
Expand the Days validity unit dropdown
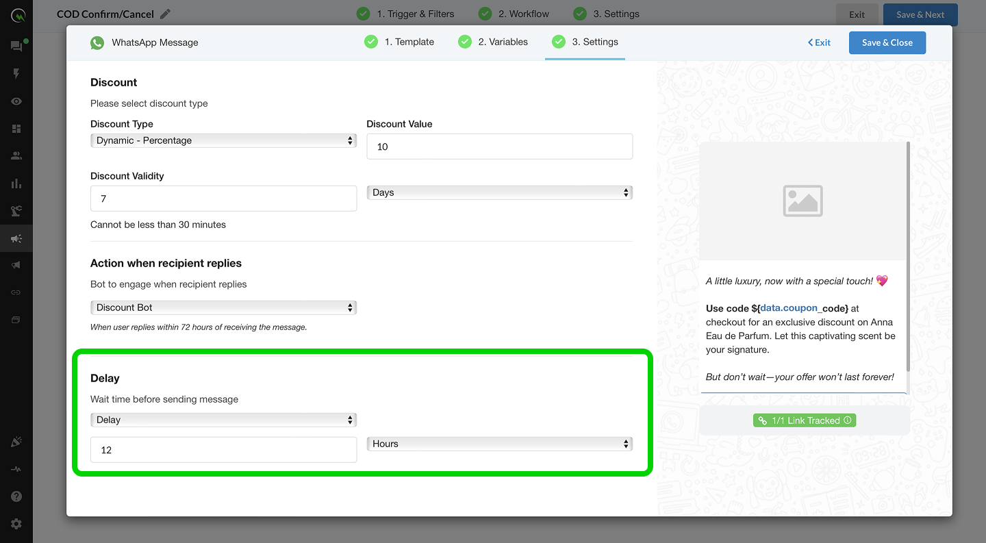tap(499, 193)
